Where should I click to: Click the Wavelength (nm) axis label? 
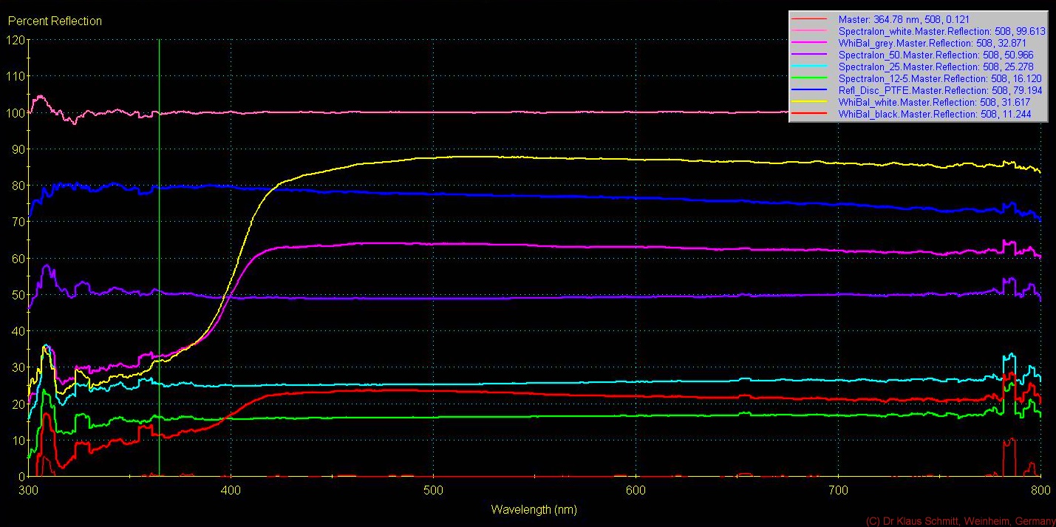[x=534, y=510]
